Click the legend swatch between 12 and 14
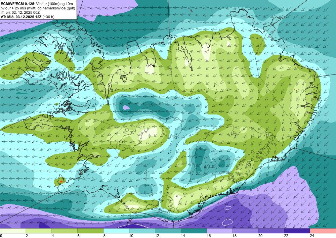The width and height of the screenshot is (336, 238). click(x=168, y=231)
